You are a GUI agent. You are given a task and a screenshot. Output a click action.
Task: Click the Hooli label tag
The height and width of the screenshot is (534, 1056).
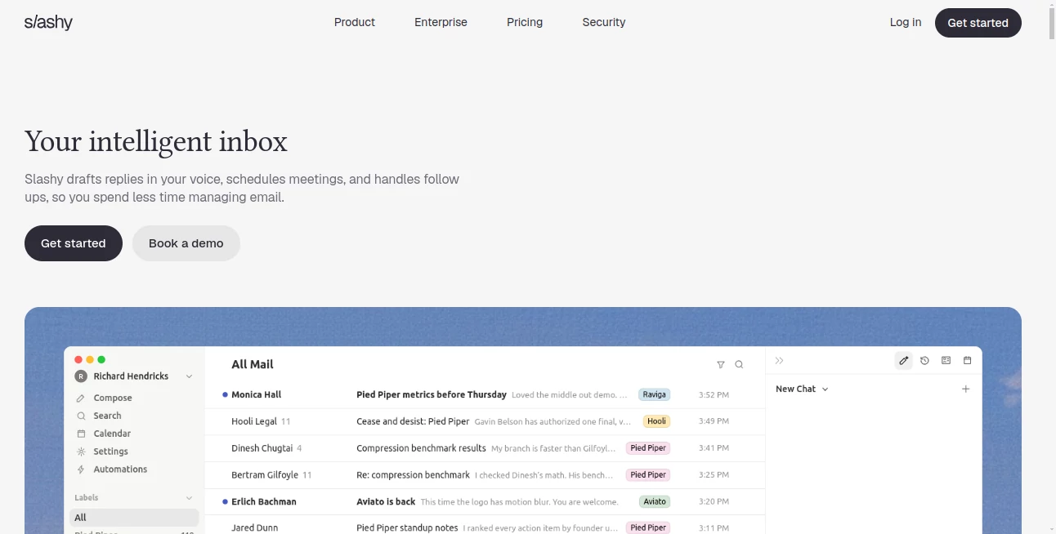tap(656, 421)
